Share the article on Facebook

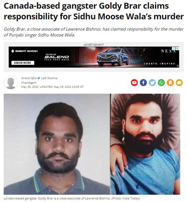(143, 82)
